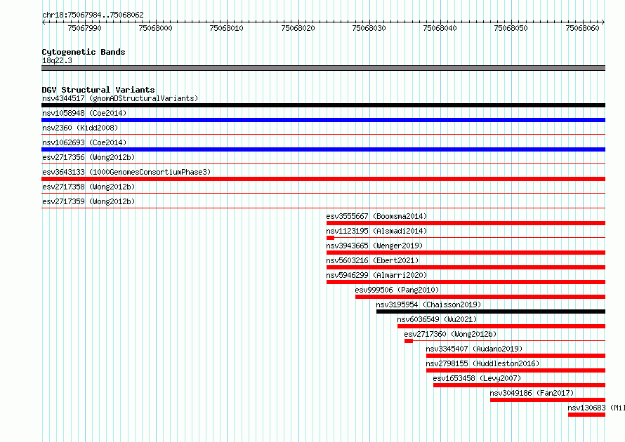Click nsv1123195 (Alsmadi2014) label

pyautogui.click(x=376, y=231)
